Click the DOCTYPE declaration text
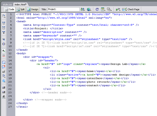157x116 pixels. [x=87, y=14]
